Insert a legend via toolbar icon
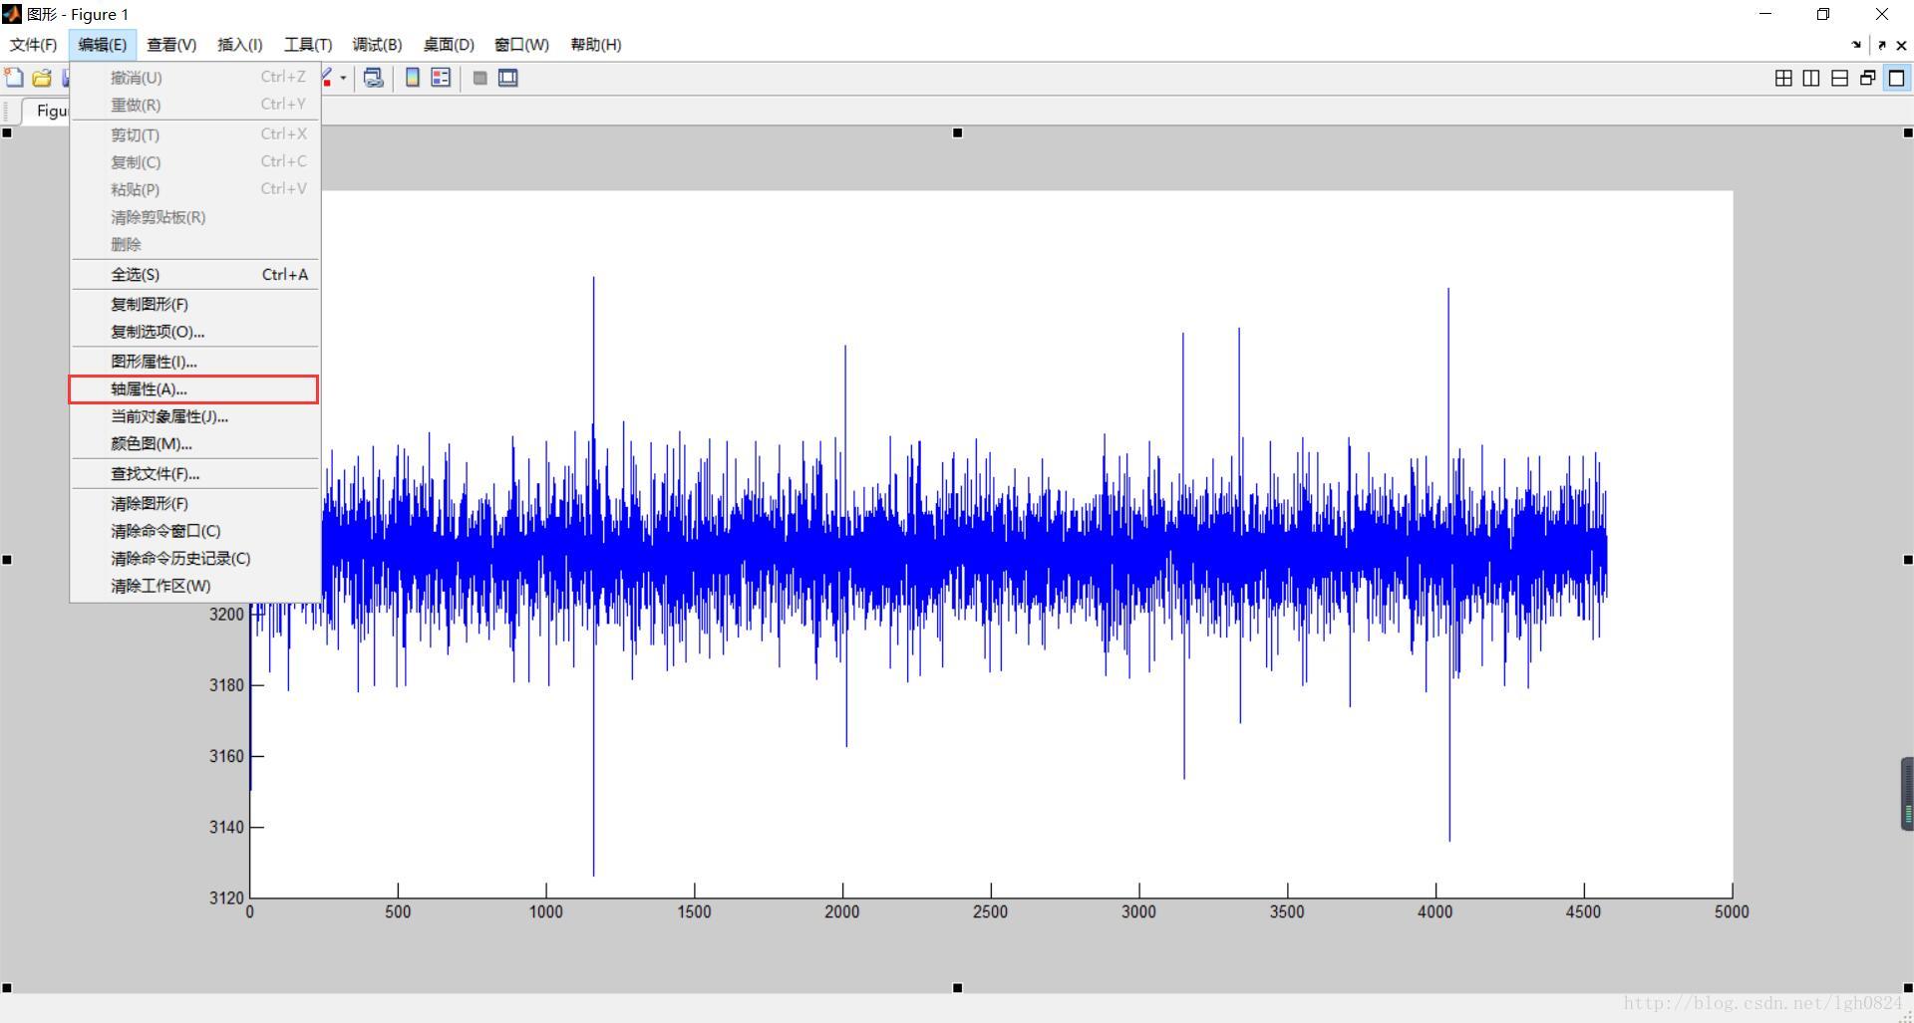 tap(441, 78)
